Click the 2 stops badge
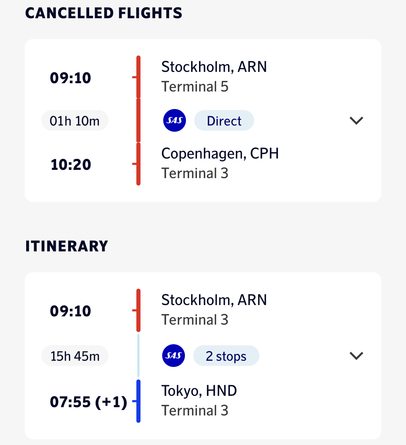 tap(226, 356)
